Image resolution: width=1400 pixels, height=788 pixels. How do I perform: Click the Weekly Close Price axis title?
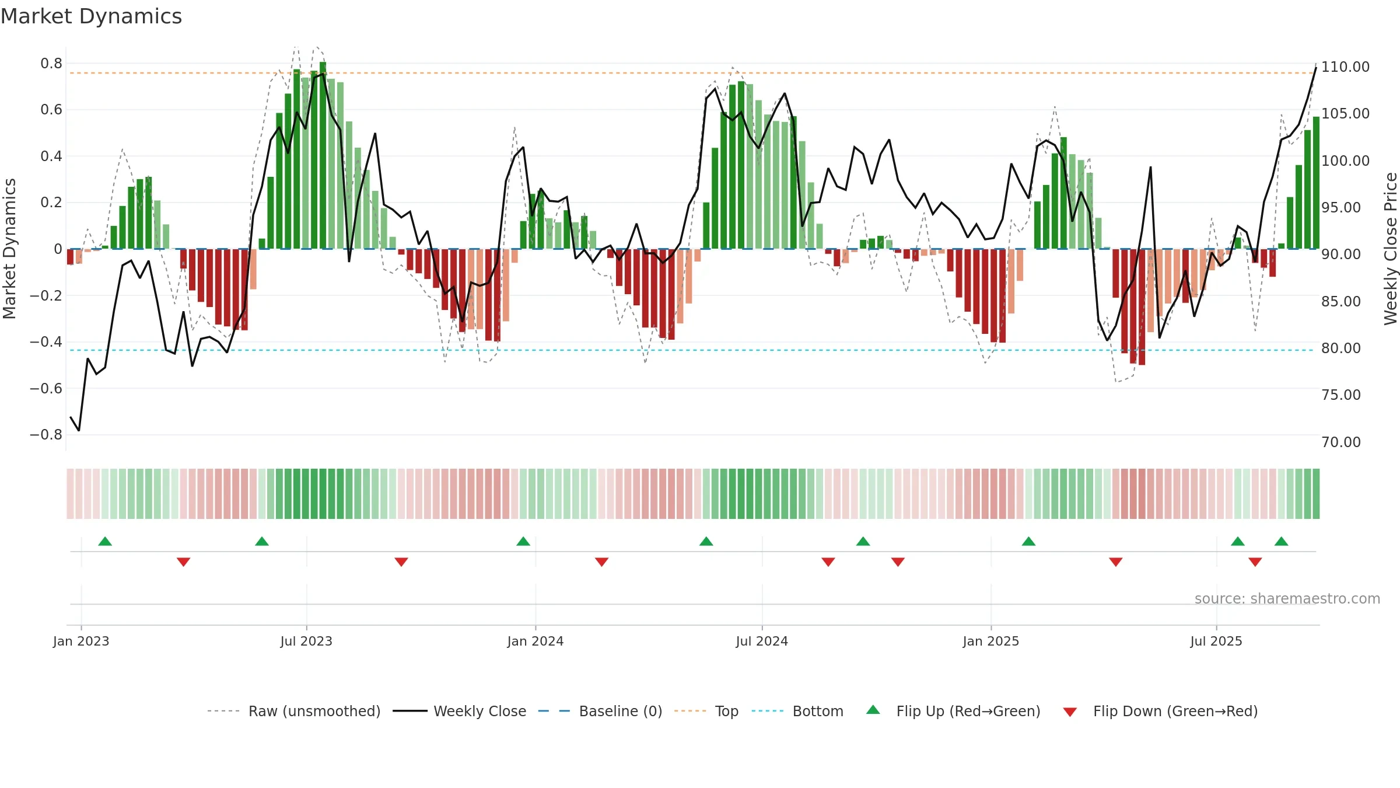pyautogui.click(x=1391, y=249)
